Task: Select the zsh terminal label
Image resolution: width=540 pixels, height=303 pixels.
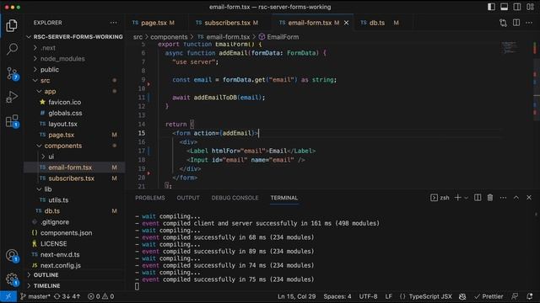Action: 440,198
